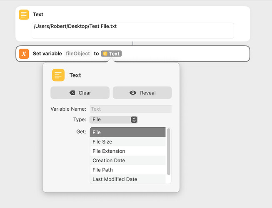Click the Reveal button

point(142,93)
